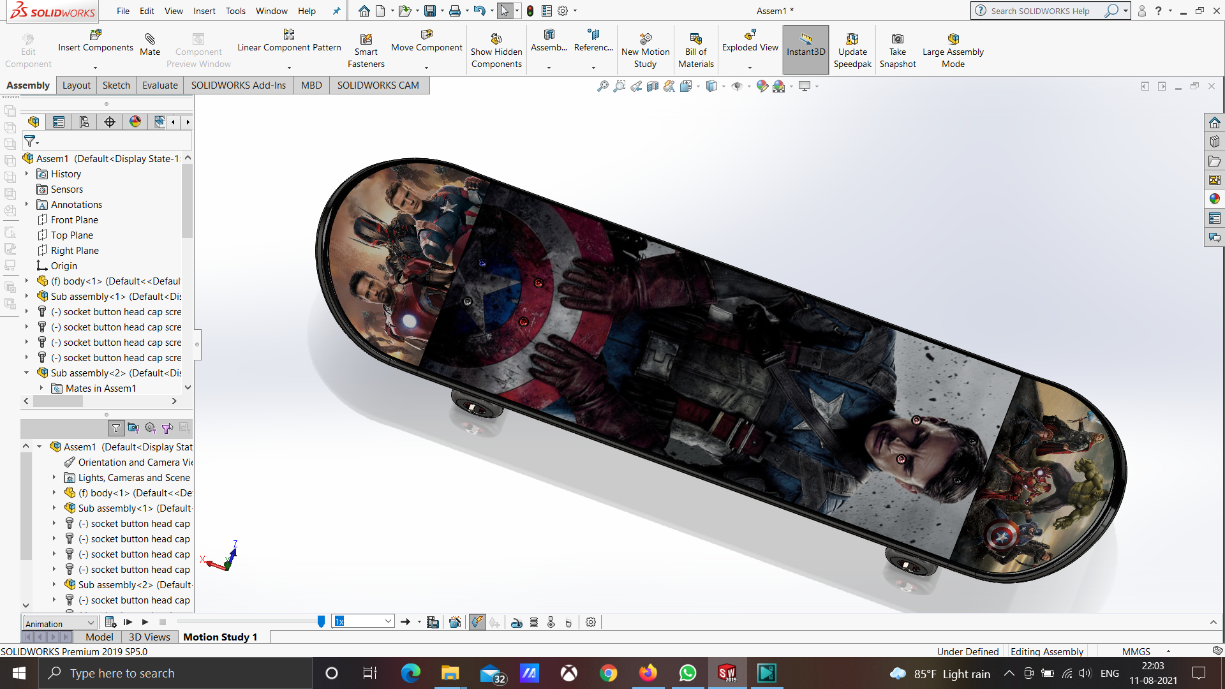Play animation from start
This screenshot has height=689, width=1225.
click(x=128, y=622)
